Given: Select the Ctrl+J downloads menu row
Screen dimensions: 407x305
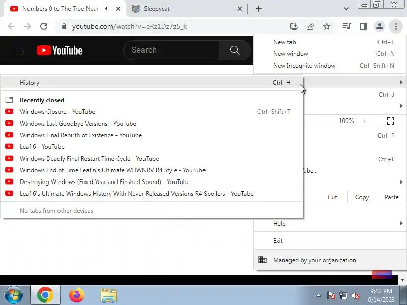Looking at the screenshot, I should coord(355,95).
